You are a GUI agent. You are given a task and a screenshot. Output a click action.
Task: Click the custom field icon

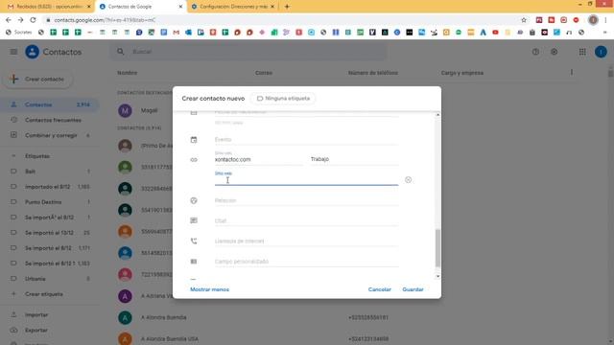194,262
